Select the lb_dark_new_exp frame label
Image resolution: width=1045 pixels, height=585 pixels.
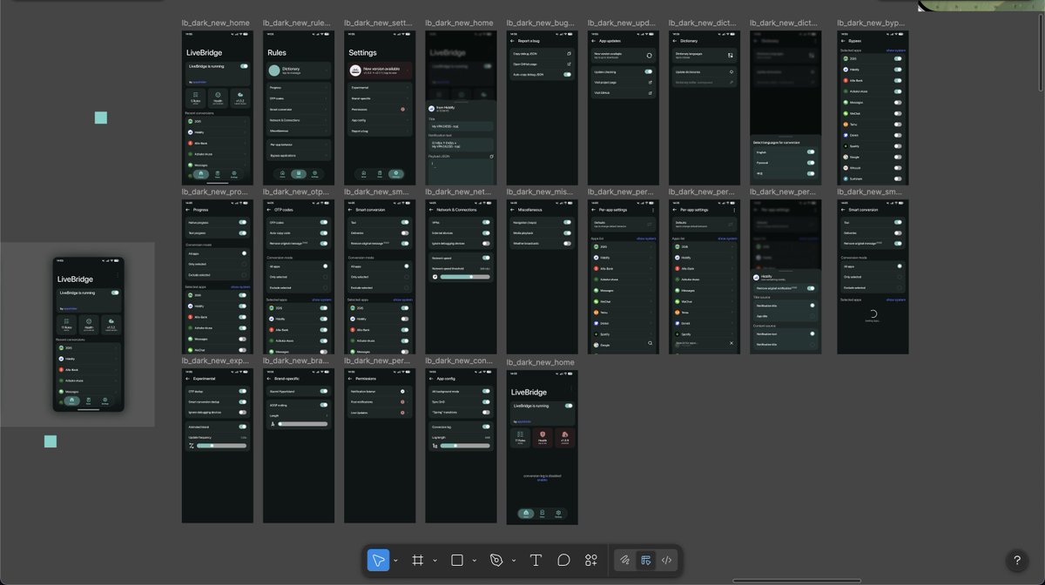[214, 360]
